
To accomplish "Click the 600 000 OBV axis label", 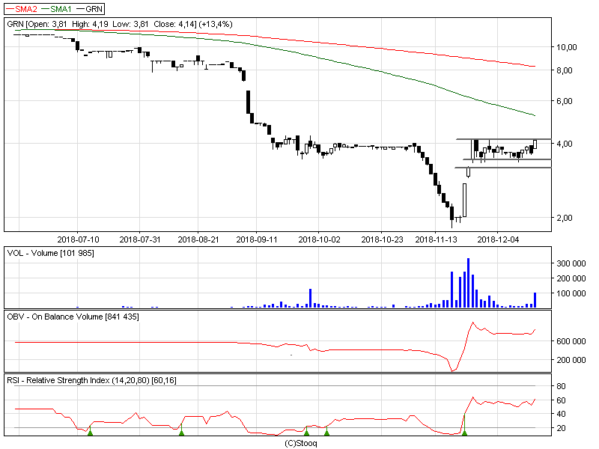I will coord(571,341).
